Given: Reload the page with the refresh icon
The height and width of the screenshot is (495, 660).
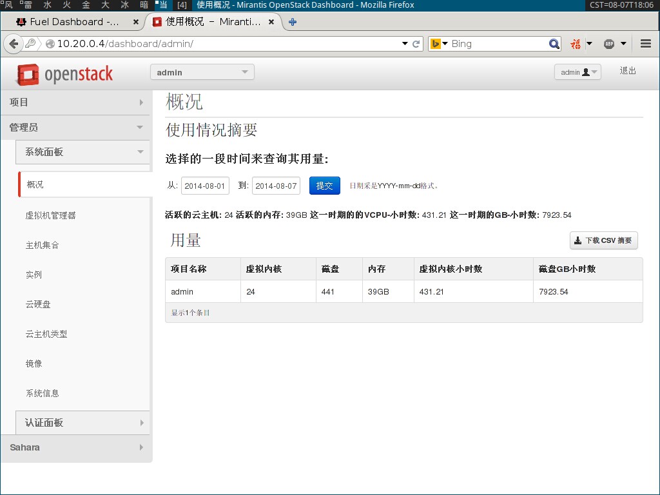Looking at the screenshot, I should point(416,44).
